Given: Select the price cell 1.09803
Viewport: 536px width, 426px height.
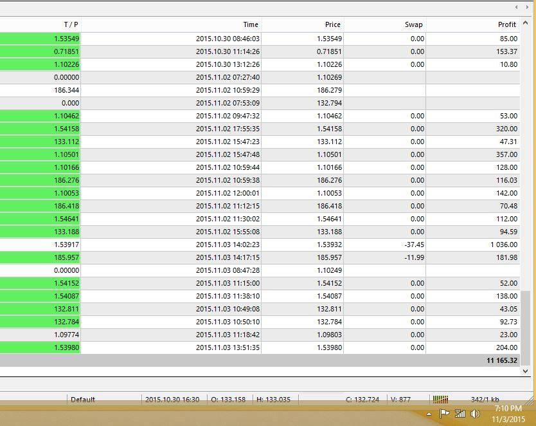Looking at the screenshot, I should pyautogui.click(x=330, y=335).
